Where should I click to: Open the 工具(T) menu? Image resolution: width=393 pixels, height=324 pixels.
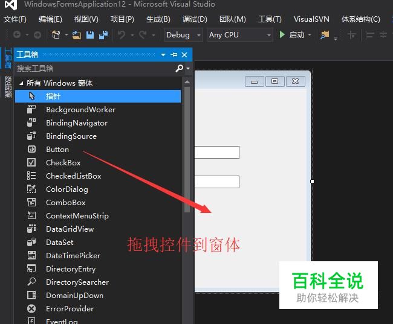[270, 19]
